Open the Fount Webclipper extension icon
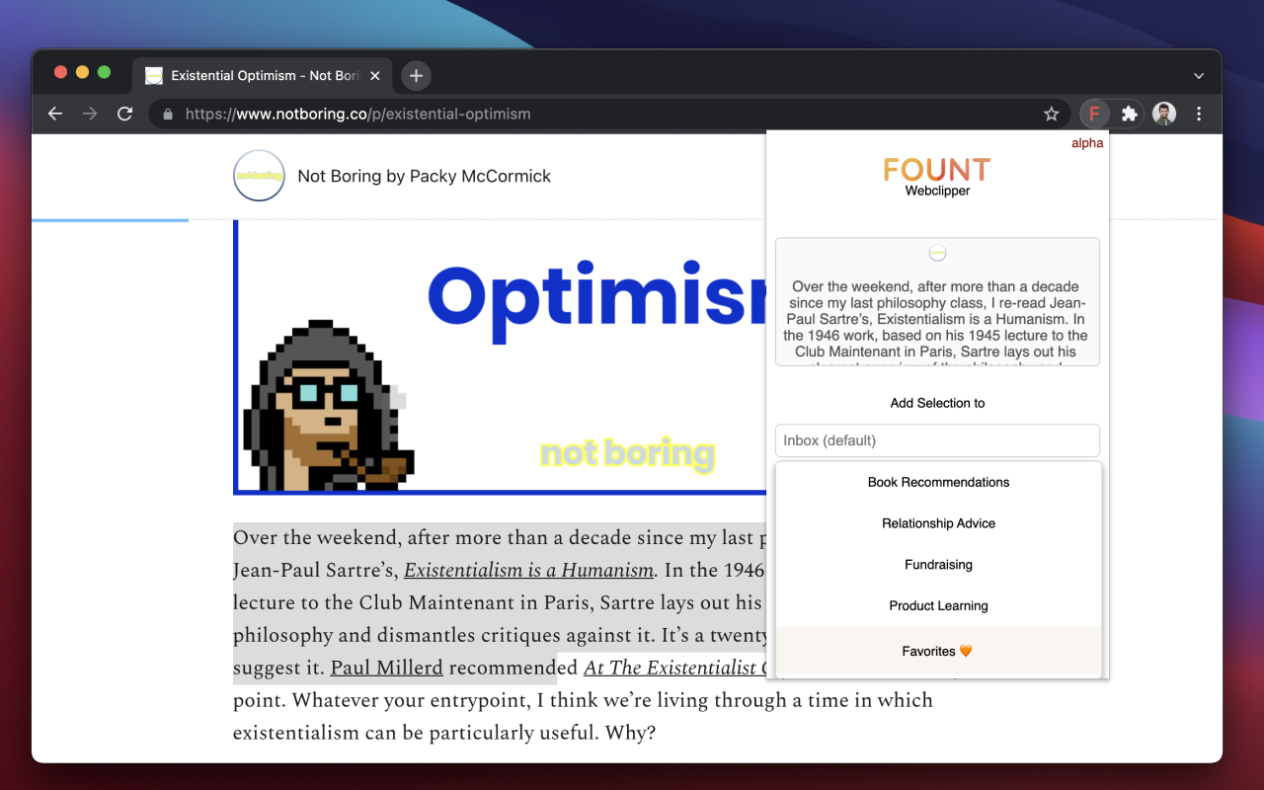This screenshot has width=1264, height=790. pyautogui.click(x=1094, y=114)
